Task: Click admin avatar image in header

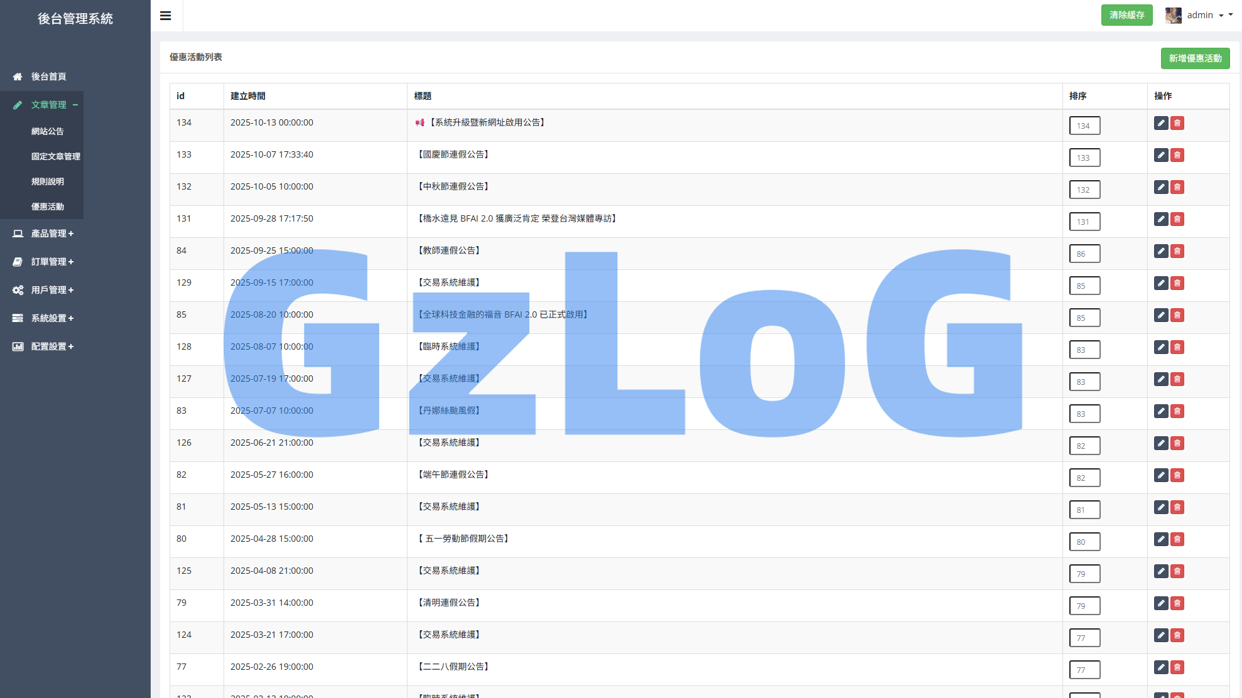Action: [x=1173, y=15]
